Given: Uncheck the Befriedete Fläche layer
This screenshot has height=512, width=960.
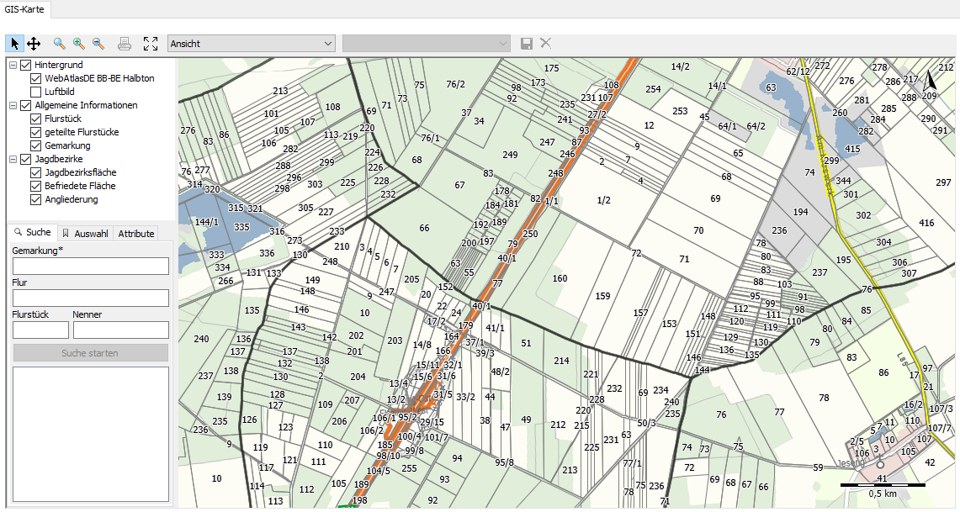Looking at the screenshot, I should [36, 186].
